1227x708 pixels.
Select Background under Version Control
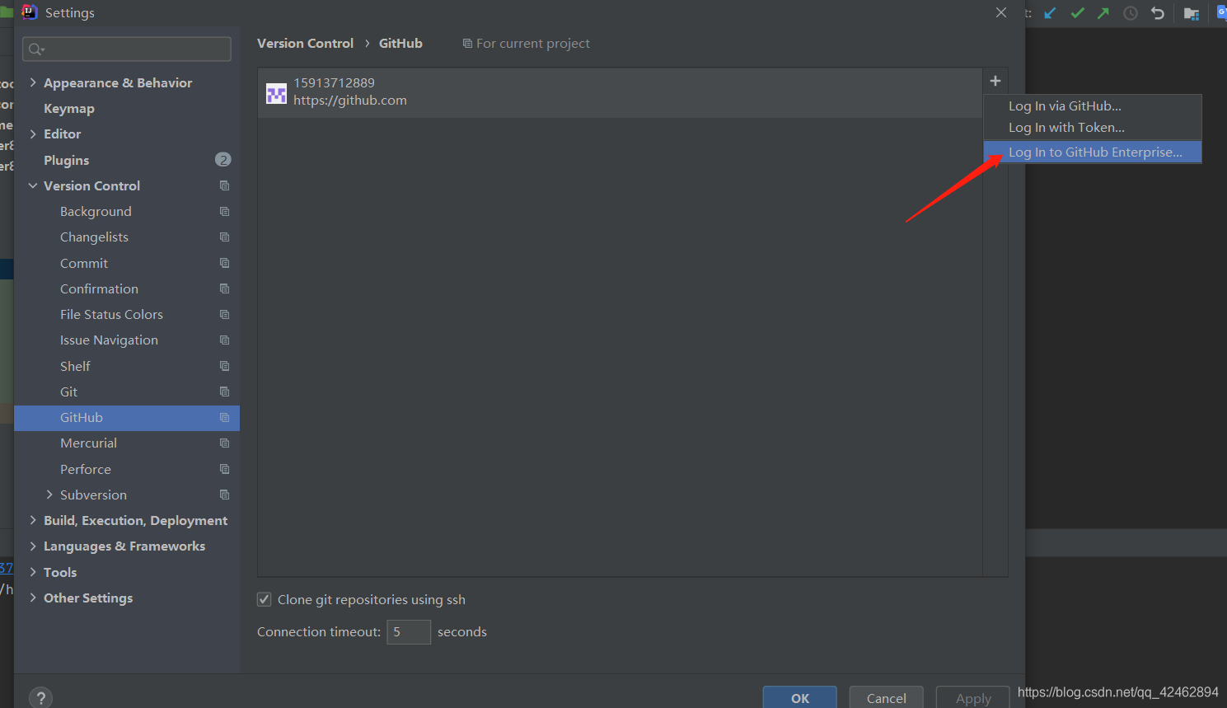pyautogui.click(x=96, y=211)
